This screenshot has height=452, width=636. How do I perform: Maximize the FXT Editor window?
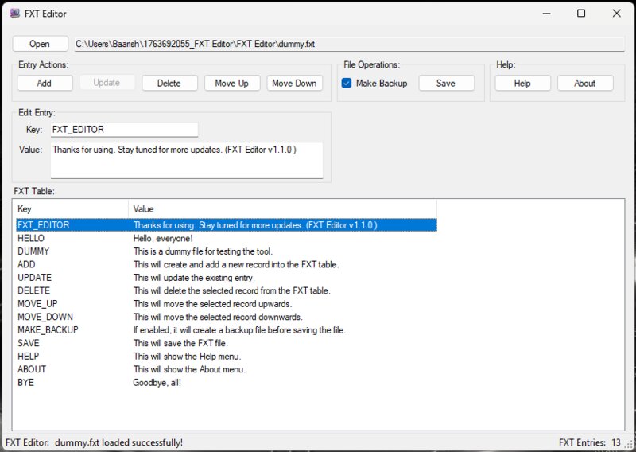[581, 14]
